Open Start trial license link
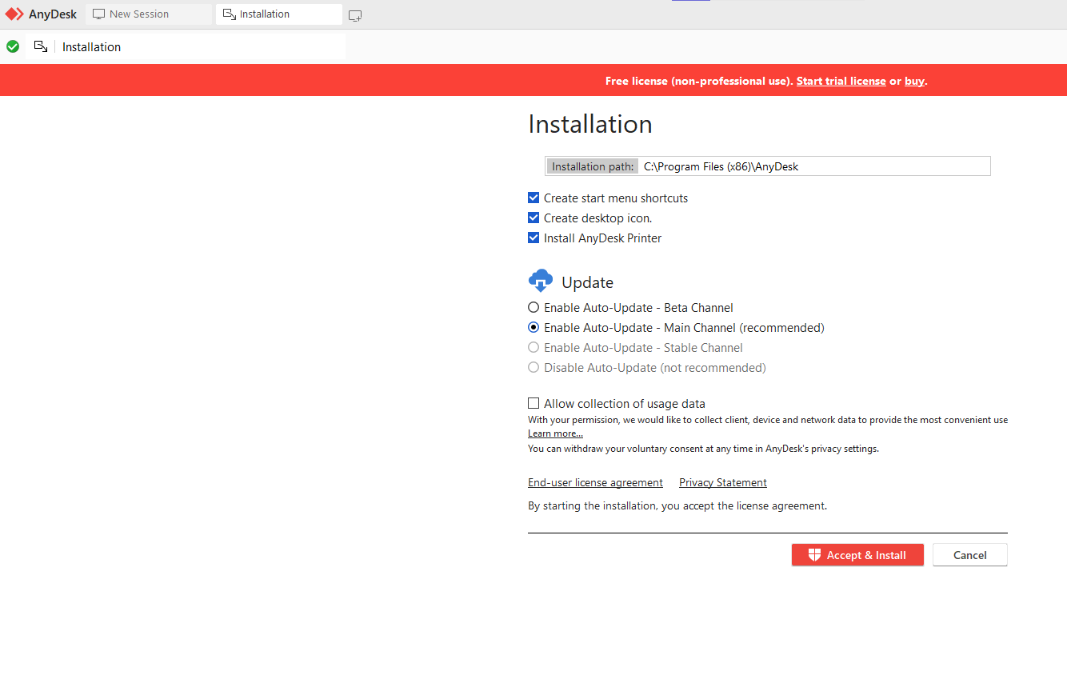Image resolution: width=1067 pixels, height=679 pixels. pos(841,81)
